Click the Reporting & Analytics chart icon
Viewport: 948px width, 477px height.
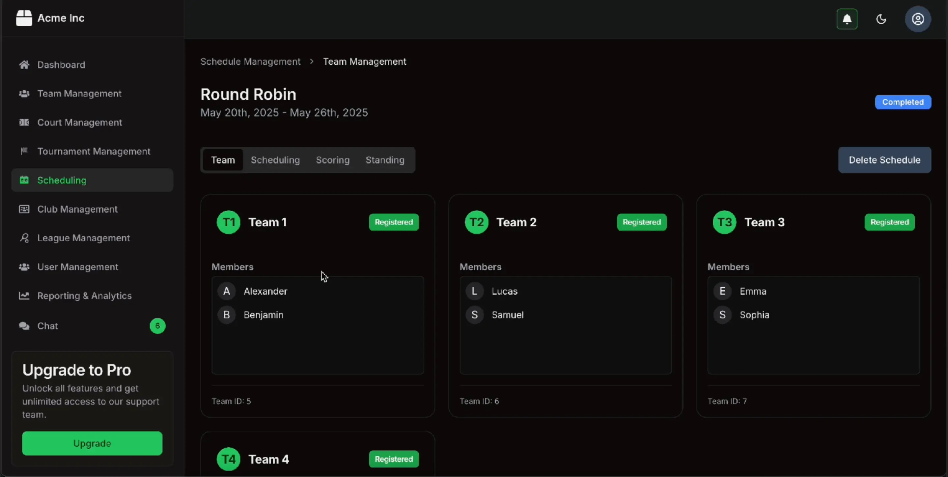pyautogui.click(x=24, y=295)
